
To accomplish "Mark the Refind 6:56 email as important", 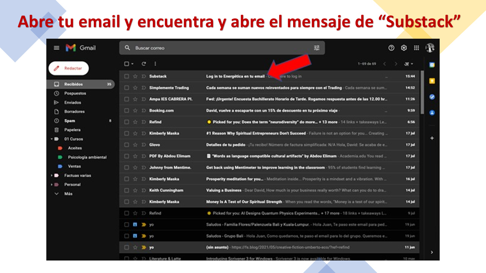I will click(144, 122).
